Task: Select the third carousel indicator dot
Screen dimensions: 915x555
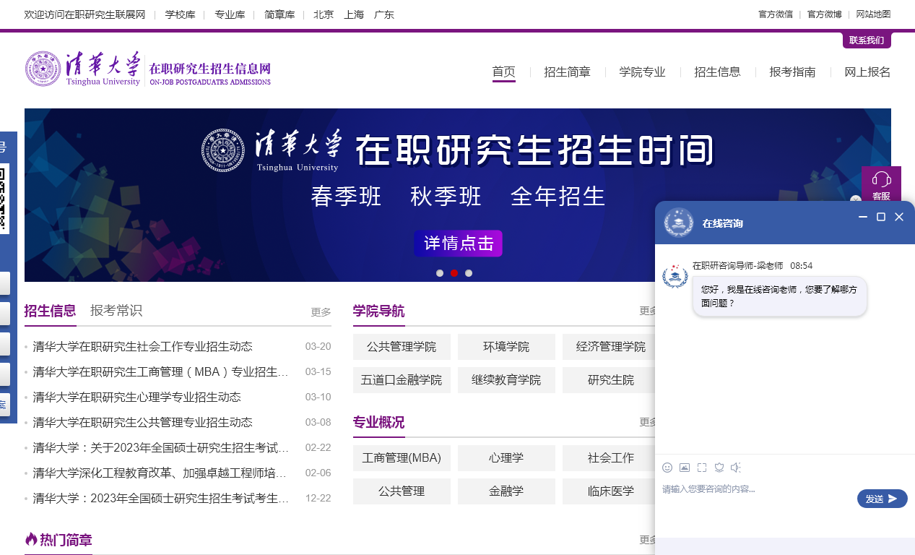Action: (x=469, y=273)
